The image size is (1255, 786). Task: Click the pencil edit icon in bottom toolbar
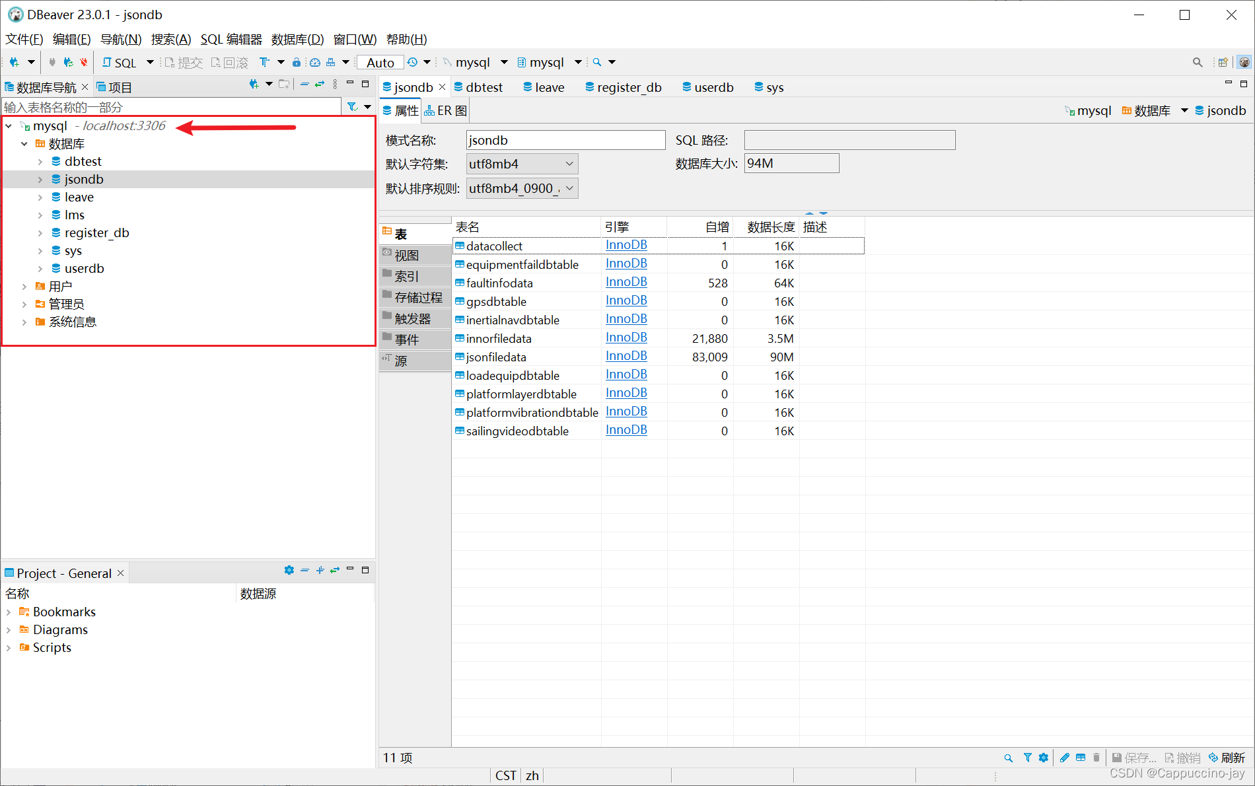(1065, 758)
